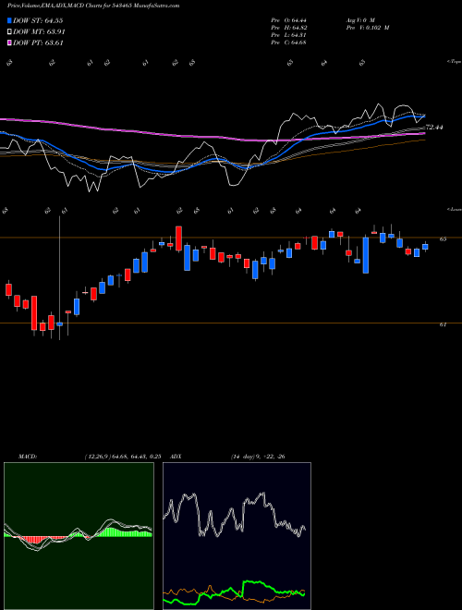Click the Pre H: 64.82 value
The image size is (462, 610).
point(288,28)
